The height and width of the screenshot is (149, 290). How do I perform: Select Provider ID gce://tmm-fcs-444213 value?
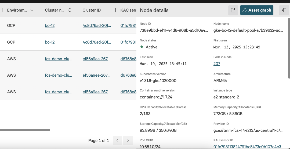(x=248, y=130)
